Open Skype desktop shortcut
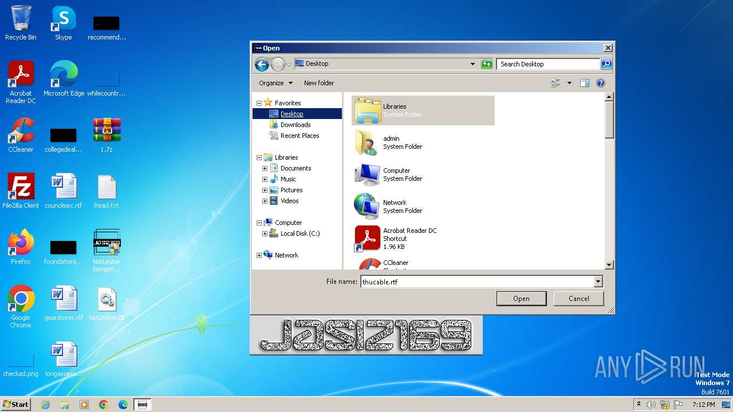This screenshot has height=412, width=733. pos(64,23)
